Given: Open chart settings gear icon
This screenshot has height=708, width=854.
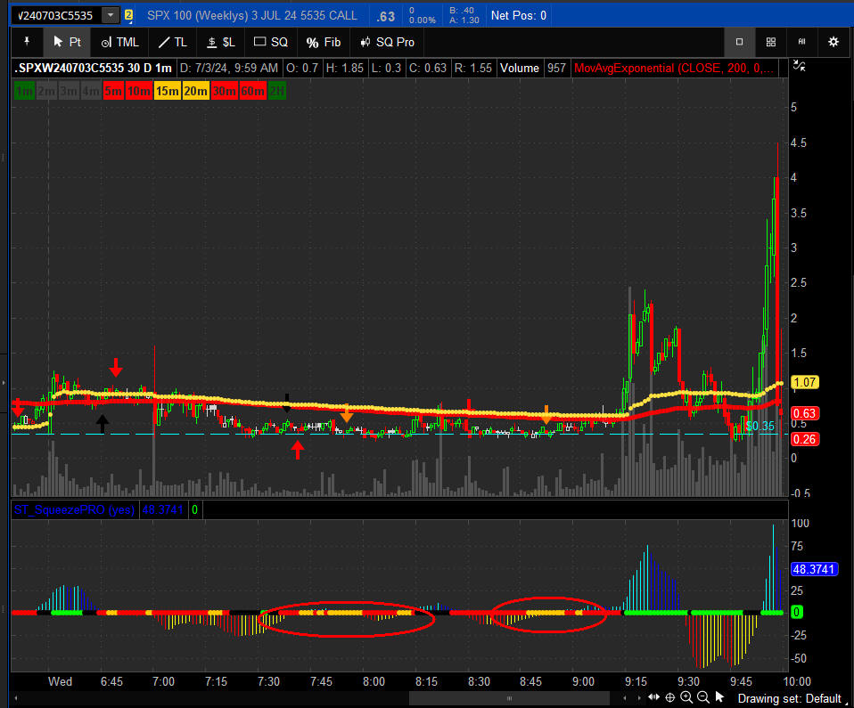Looking at the screenshot, I should click(x=833, y=42).
